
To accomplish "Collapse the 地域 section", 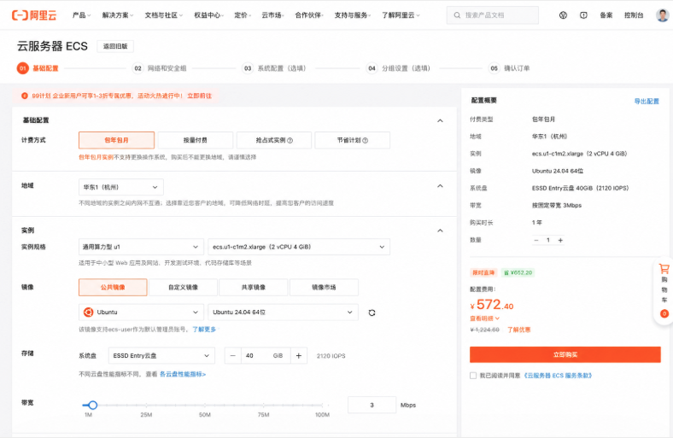I will point(440,186).
